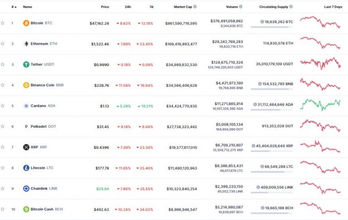Click XRP circulating supply progress bar
The image size is (348, 220).
tap(272, 151)
